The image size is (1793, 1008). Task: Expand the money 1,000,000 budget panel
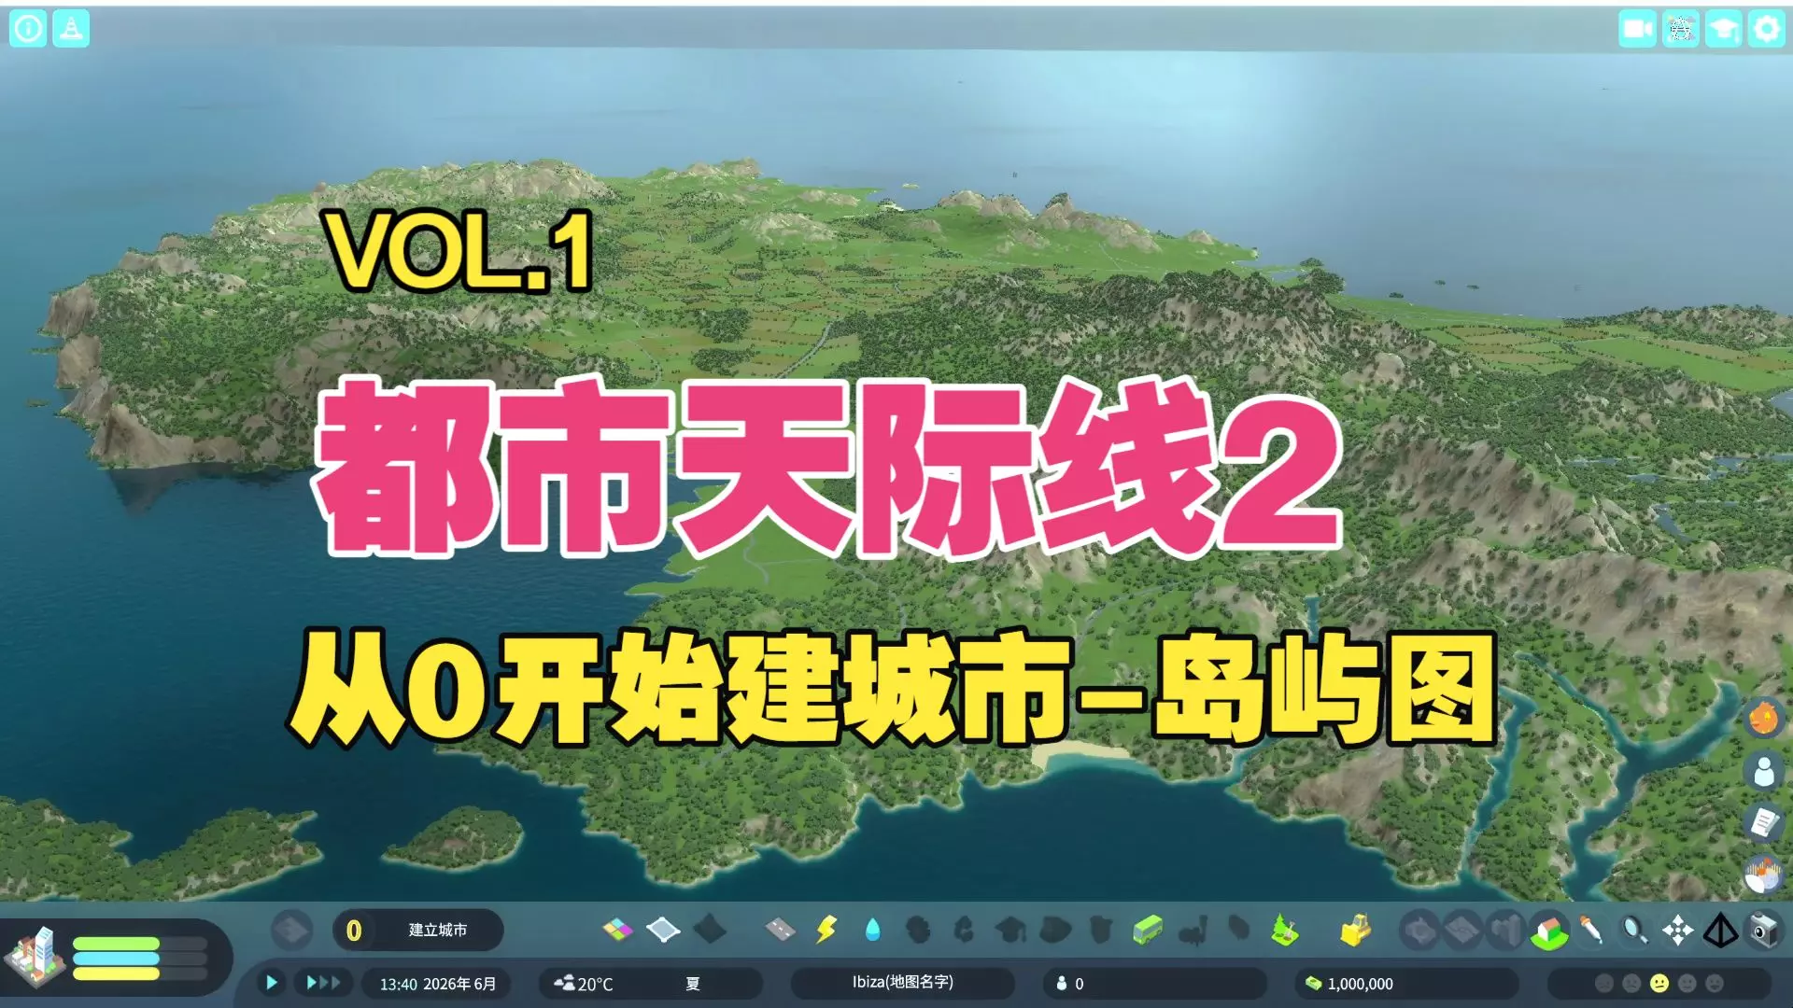tap(1360, 984)
